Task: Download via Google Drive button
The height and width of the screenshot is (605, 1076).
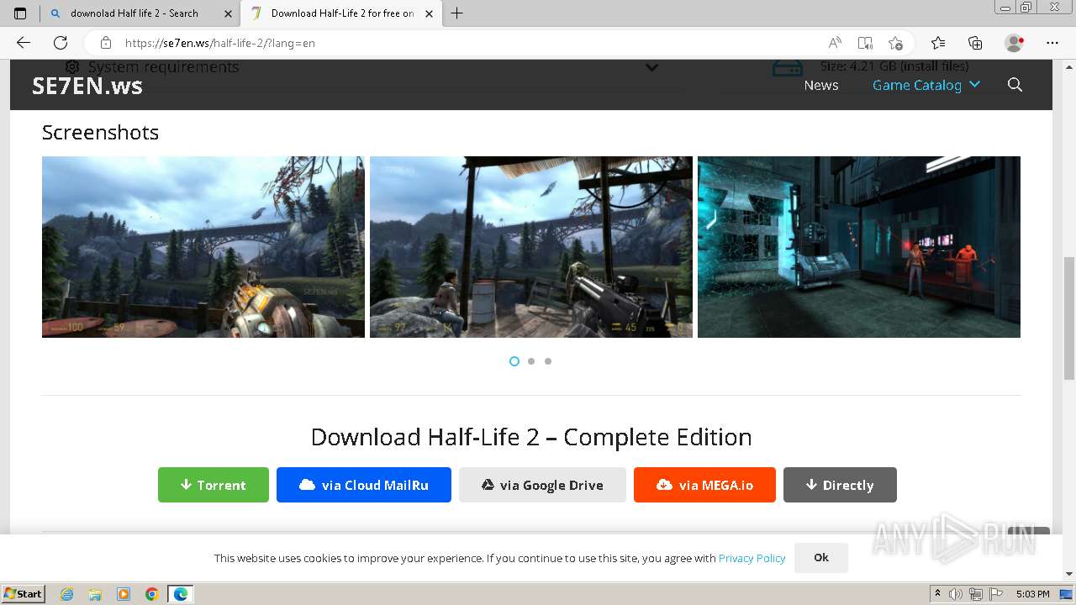Action: click(542, 485)
